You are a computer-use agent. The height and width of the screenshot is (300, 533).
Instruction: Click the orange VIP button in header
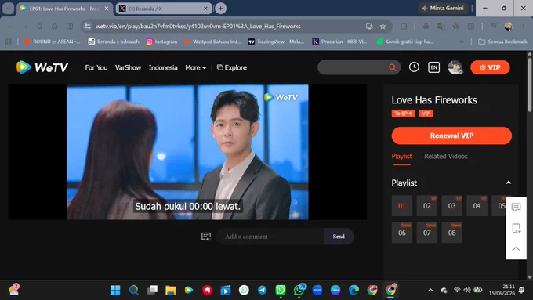point(490,67)
